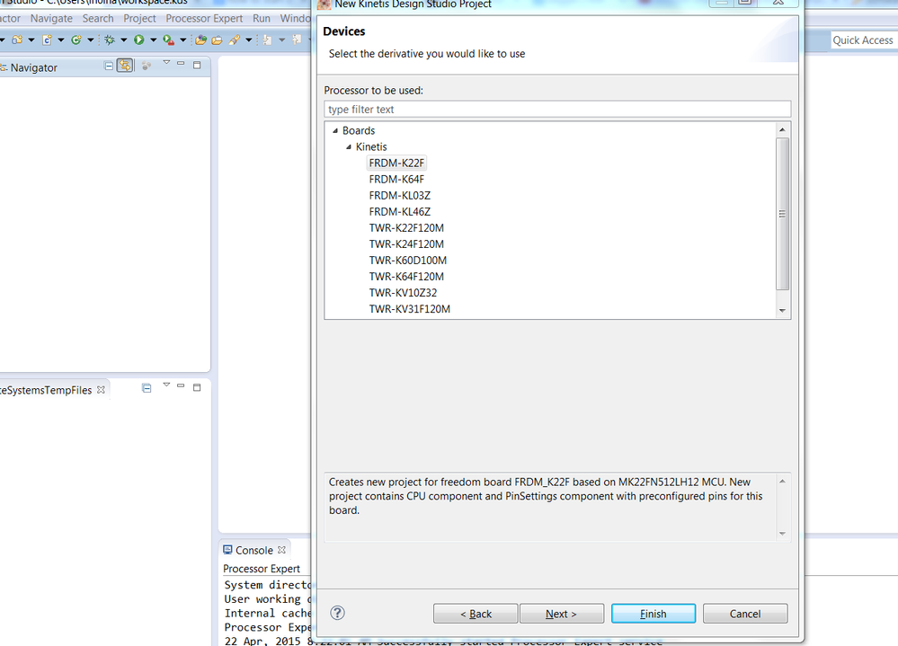Click the greyed focus icon in Navigator toolbar
The height and width of the screenshot is (646, 898).
(x=147, y=66)
